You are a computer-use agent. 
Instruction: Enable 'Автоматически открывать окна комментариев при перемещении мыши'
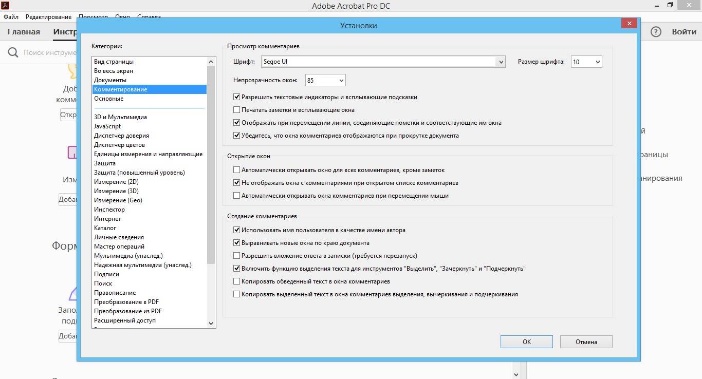[237, 195]
